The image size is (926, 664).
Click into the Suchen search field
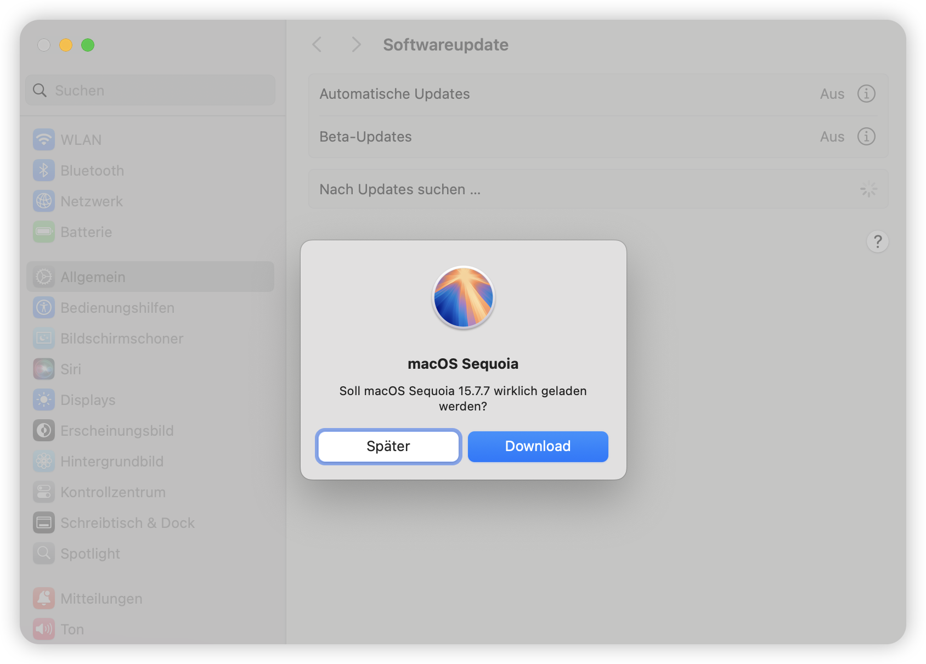pos(150,90)
